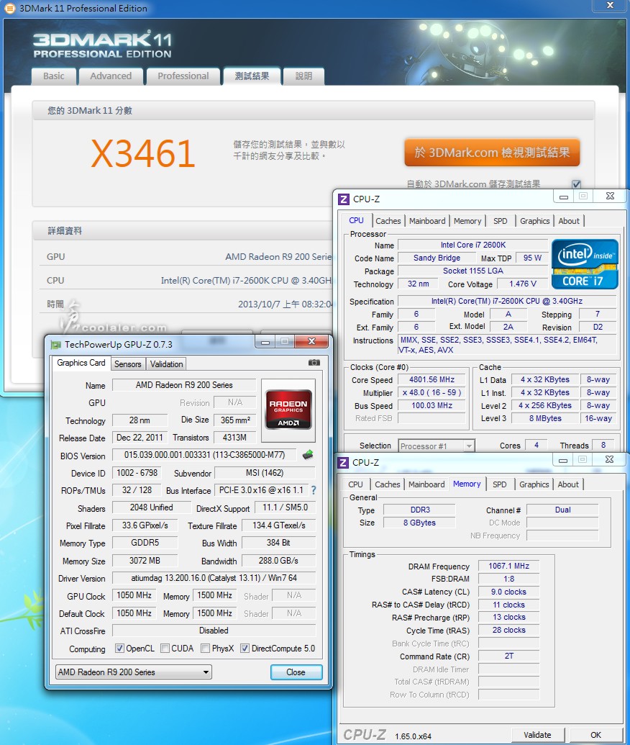Open About tab in lower CPU-Z window
This screenshot has width=630, height=745.
pos(568,484)
